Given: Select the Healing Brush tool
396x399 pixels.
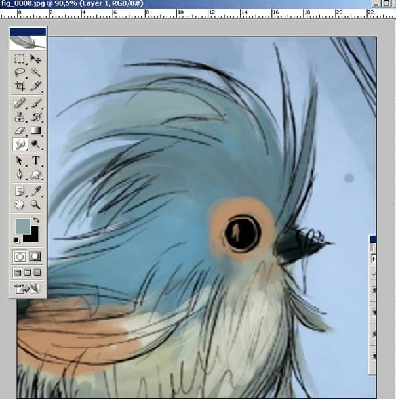Looking at the screenshot, I should (20, 104).
